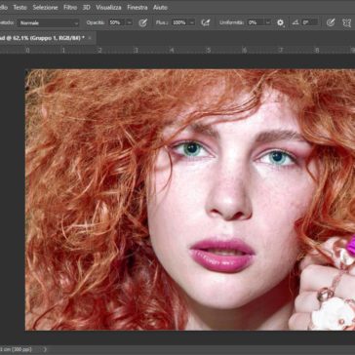
Task: Click the brush angle icon
Action: pos(296,22)
